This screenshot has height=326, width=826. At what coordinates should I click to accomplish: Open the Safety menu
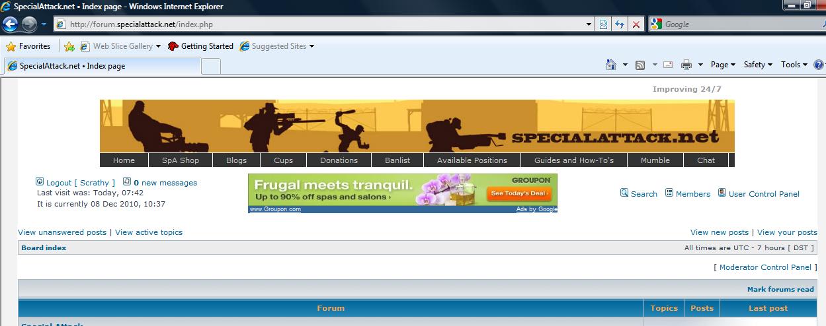point(758,65)
